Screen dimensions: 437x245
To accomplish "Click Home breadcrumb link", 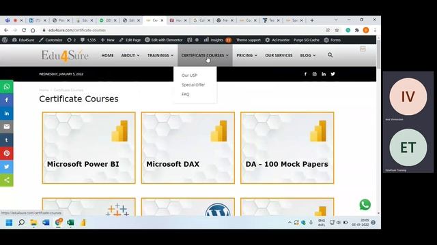I will click(44, 90).
